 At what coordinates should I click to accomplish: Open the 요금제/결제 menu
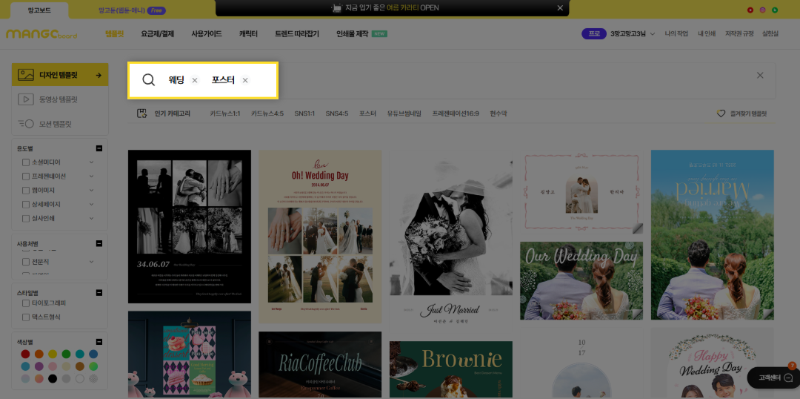coord(158,33)
